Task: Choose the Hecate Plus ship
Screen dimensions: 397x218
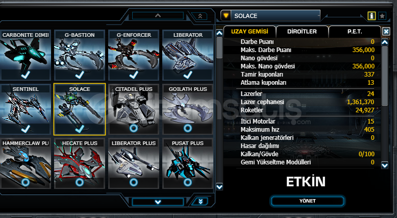Action: (x=80, y=163)
